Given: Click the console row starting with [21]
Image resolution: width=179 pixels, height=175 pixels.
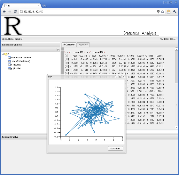Looking at the screenshot, I should point(114,63).
